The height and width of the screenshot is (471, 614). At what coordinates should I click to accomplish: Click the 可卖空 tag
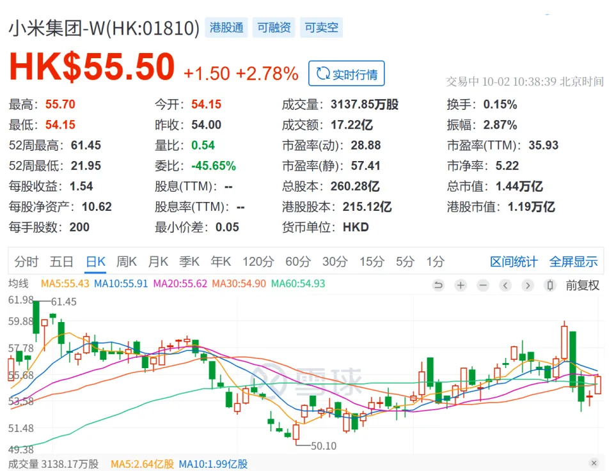click(321, 28)
